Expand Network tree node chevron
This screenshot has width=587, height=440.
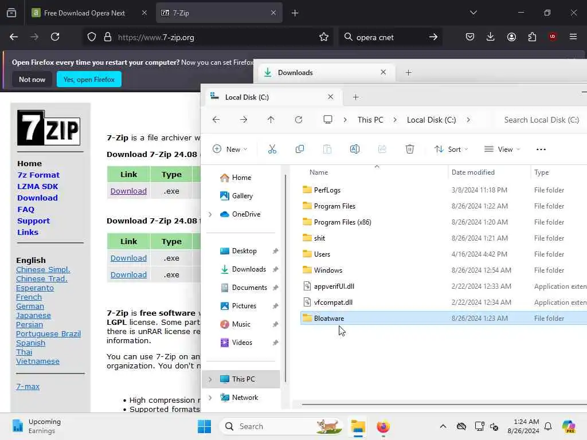(x=210, y=398)
